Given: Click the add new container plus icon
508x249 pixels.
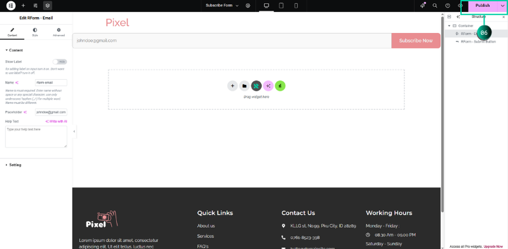Looking at the screenshot, I should (x=232, y=86).
